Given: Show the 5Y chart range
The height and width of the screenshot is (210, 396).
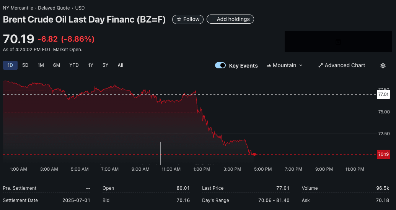Looking at the screenshot, I should (x=105, y=65).
